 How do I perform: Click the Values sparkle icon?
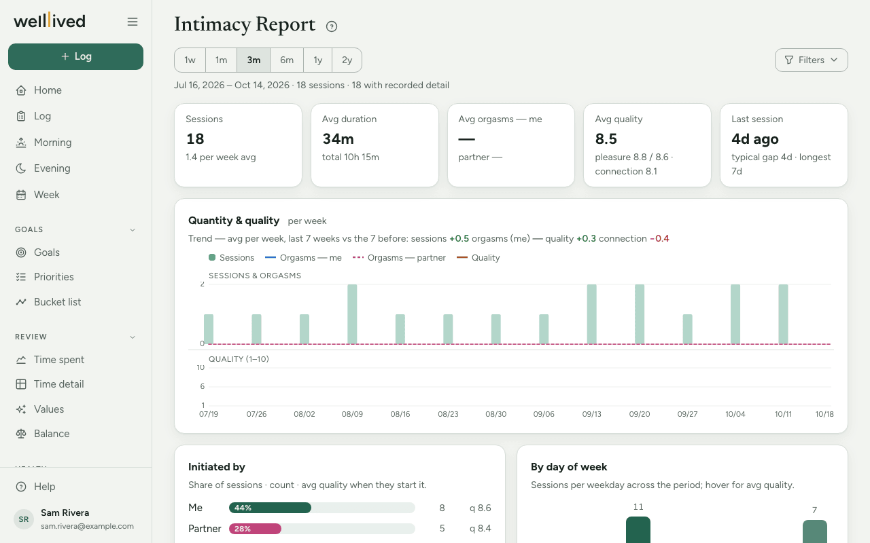[21, 409]
